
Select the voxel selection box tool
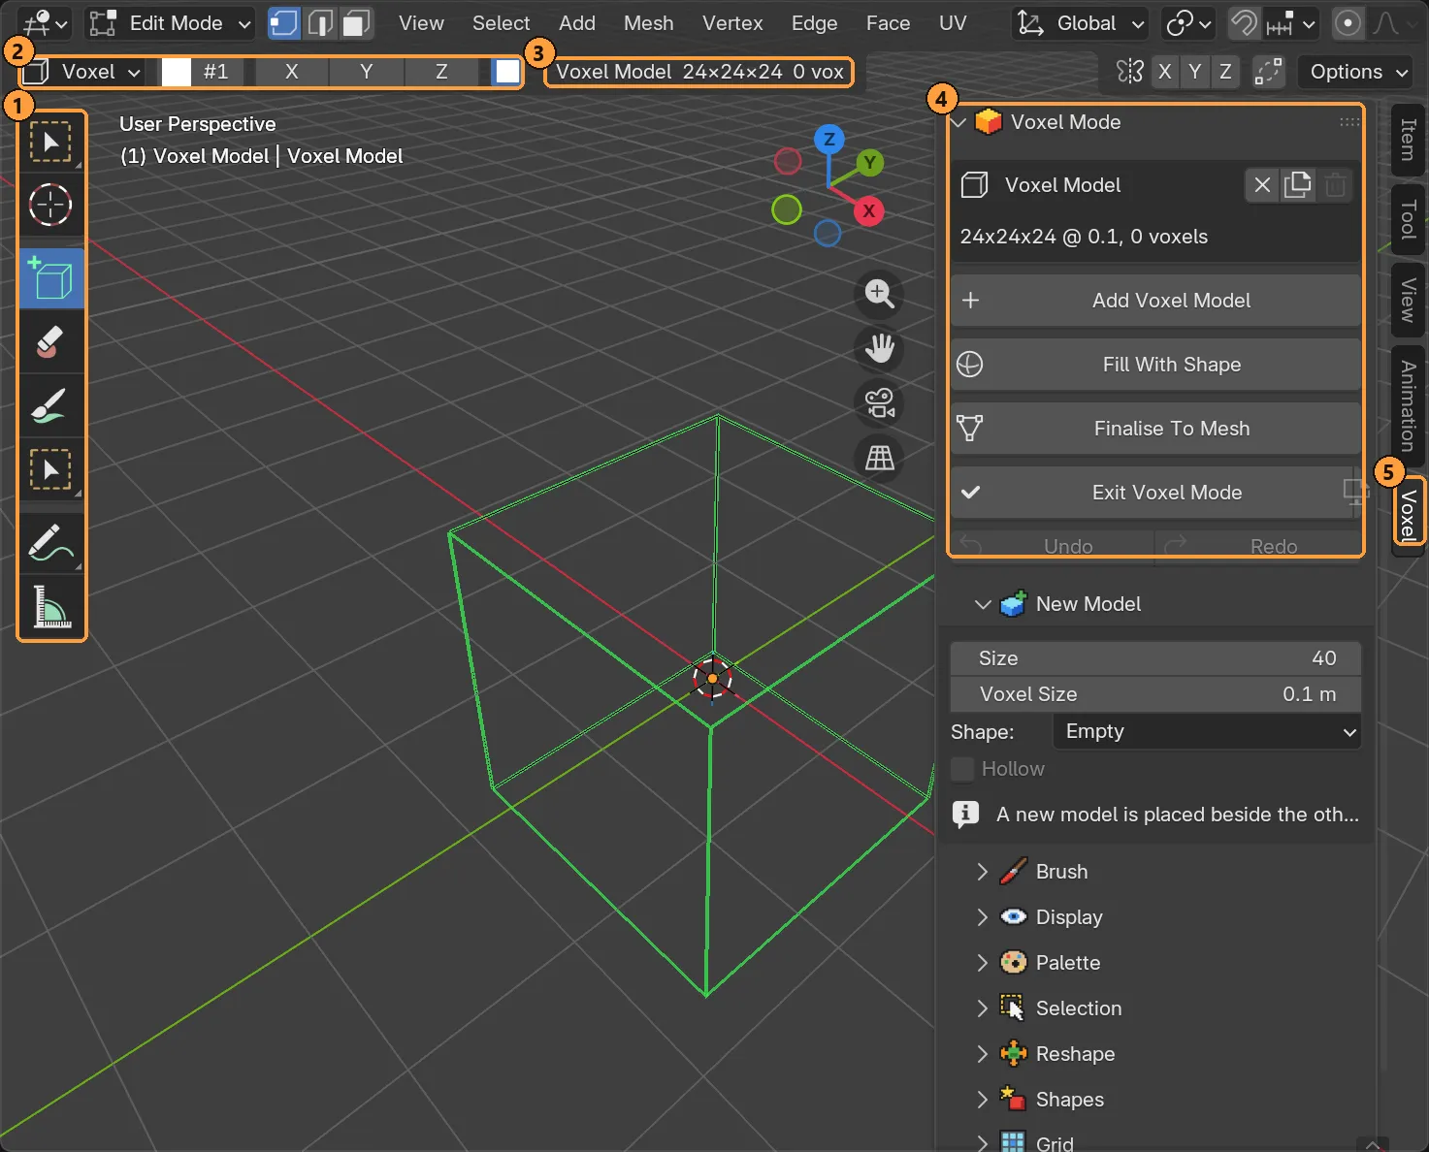point(50,470)
